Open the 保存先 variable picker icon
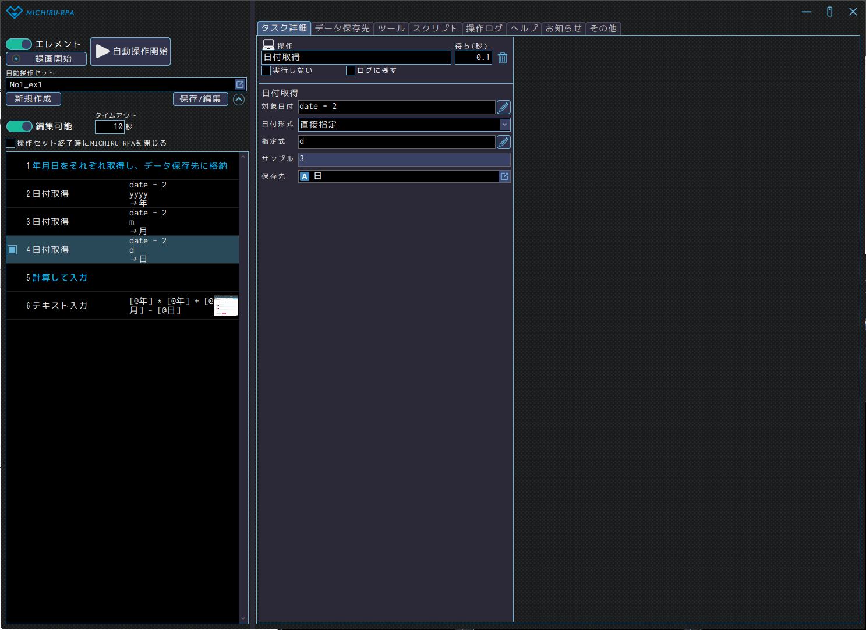Viewport: 866px width, 630px height. 504,176
